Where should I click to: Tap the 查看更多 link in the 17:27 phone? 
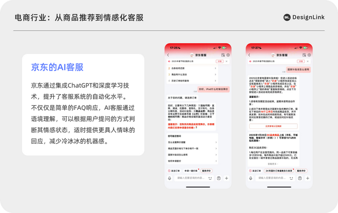click(x=273, y=164)
